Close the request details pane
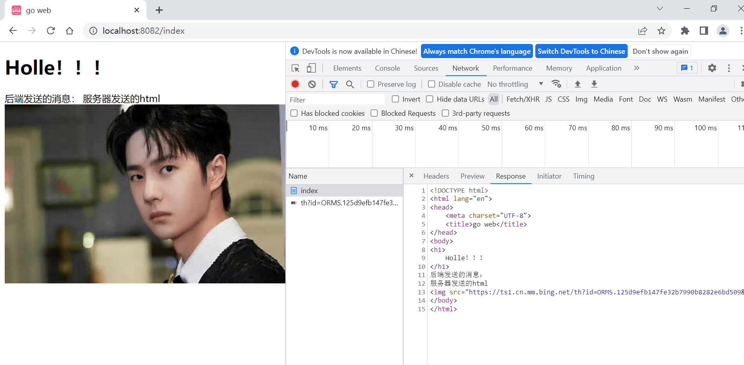Screen dimensions: 744x365 (411, 175)
